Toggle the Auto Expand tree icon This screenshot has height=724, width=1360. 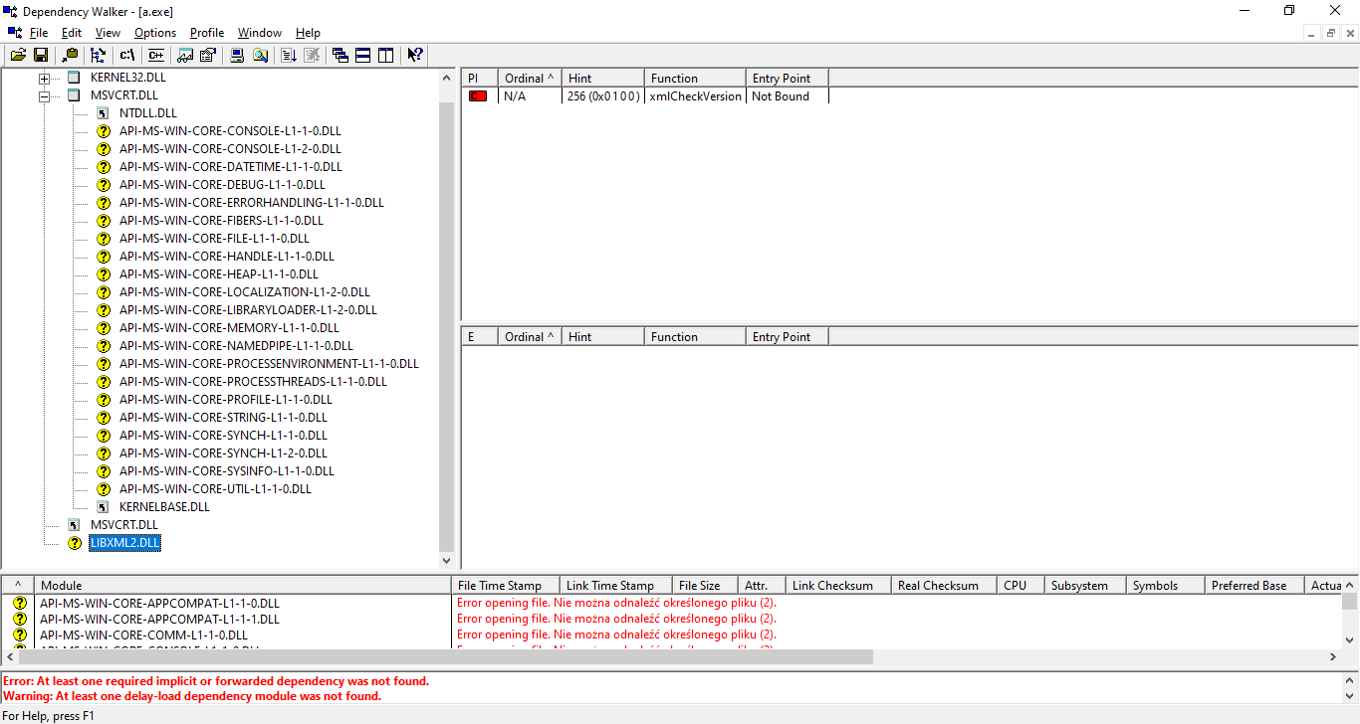click(x=98, y=55)
